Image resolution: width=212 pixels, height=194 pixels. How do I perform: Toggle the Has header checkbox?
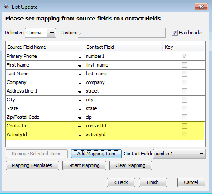[175, 33]
